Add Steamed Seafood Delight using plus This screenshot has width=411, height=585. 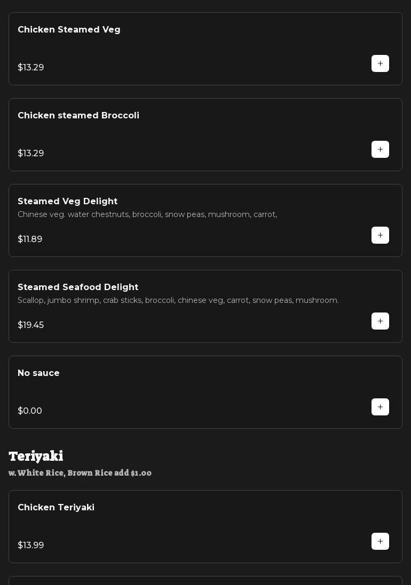pos(380,321)
